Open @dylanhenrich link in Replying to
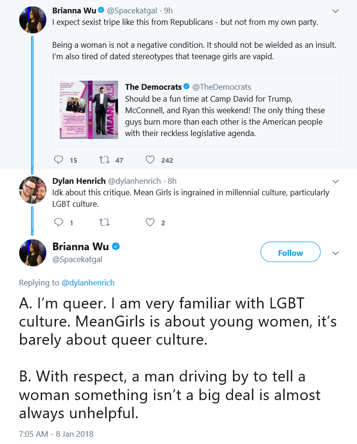The height and width of the screenshot is (444, 357). [x=88, y=283]
